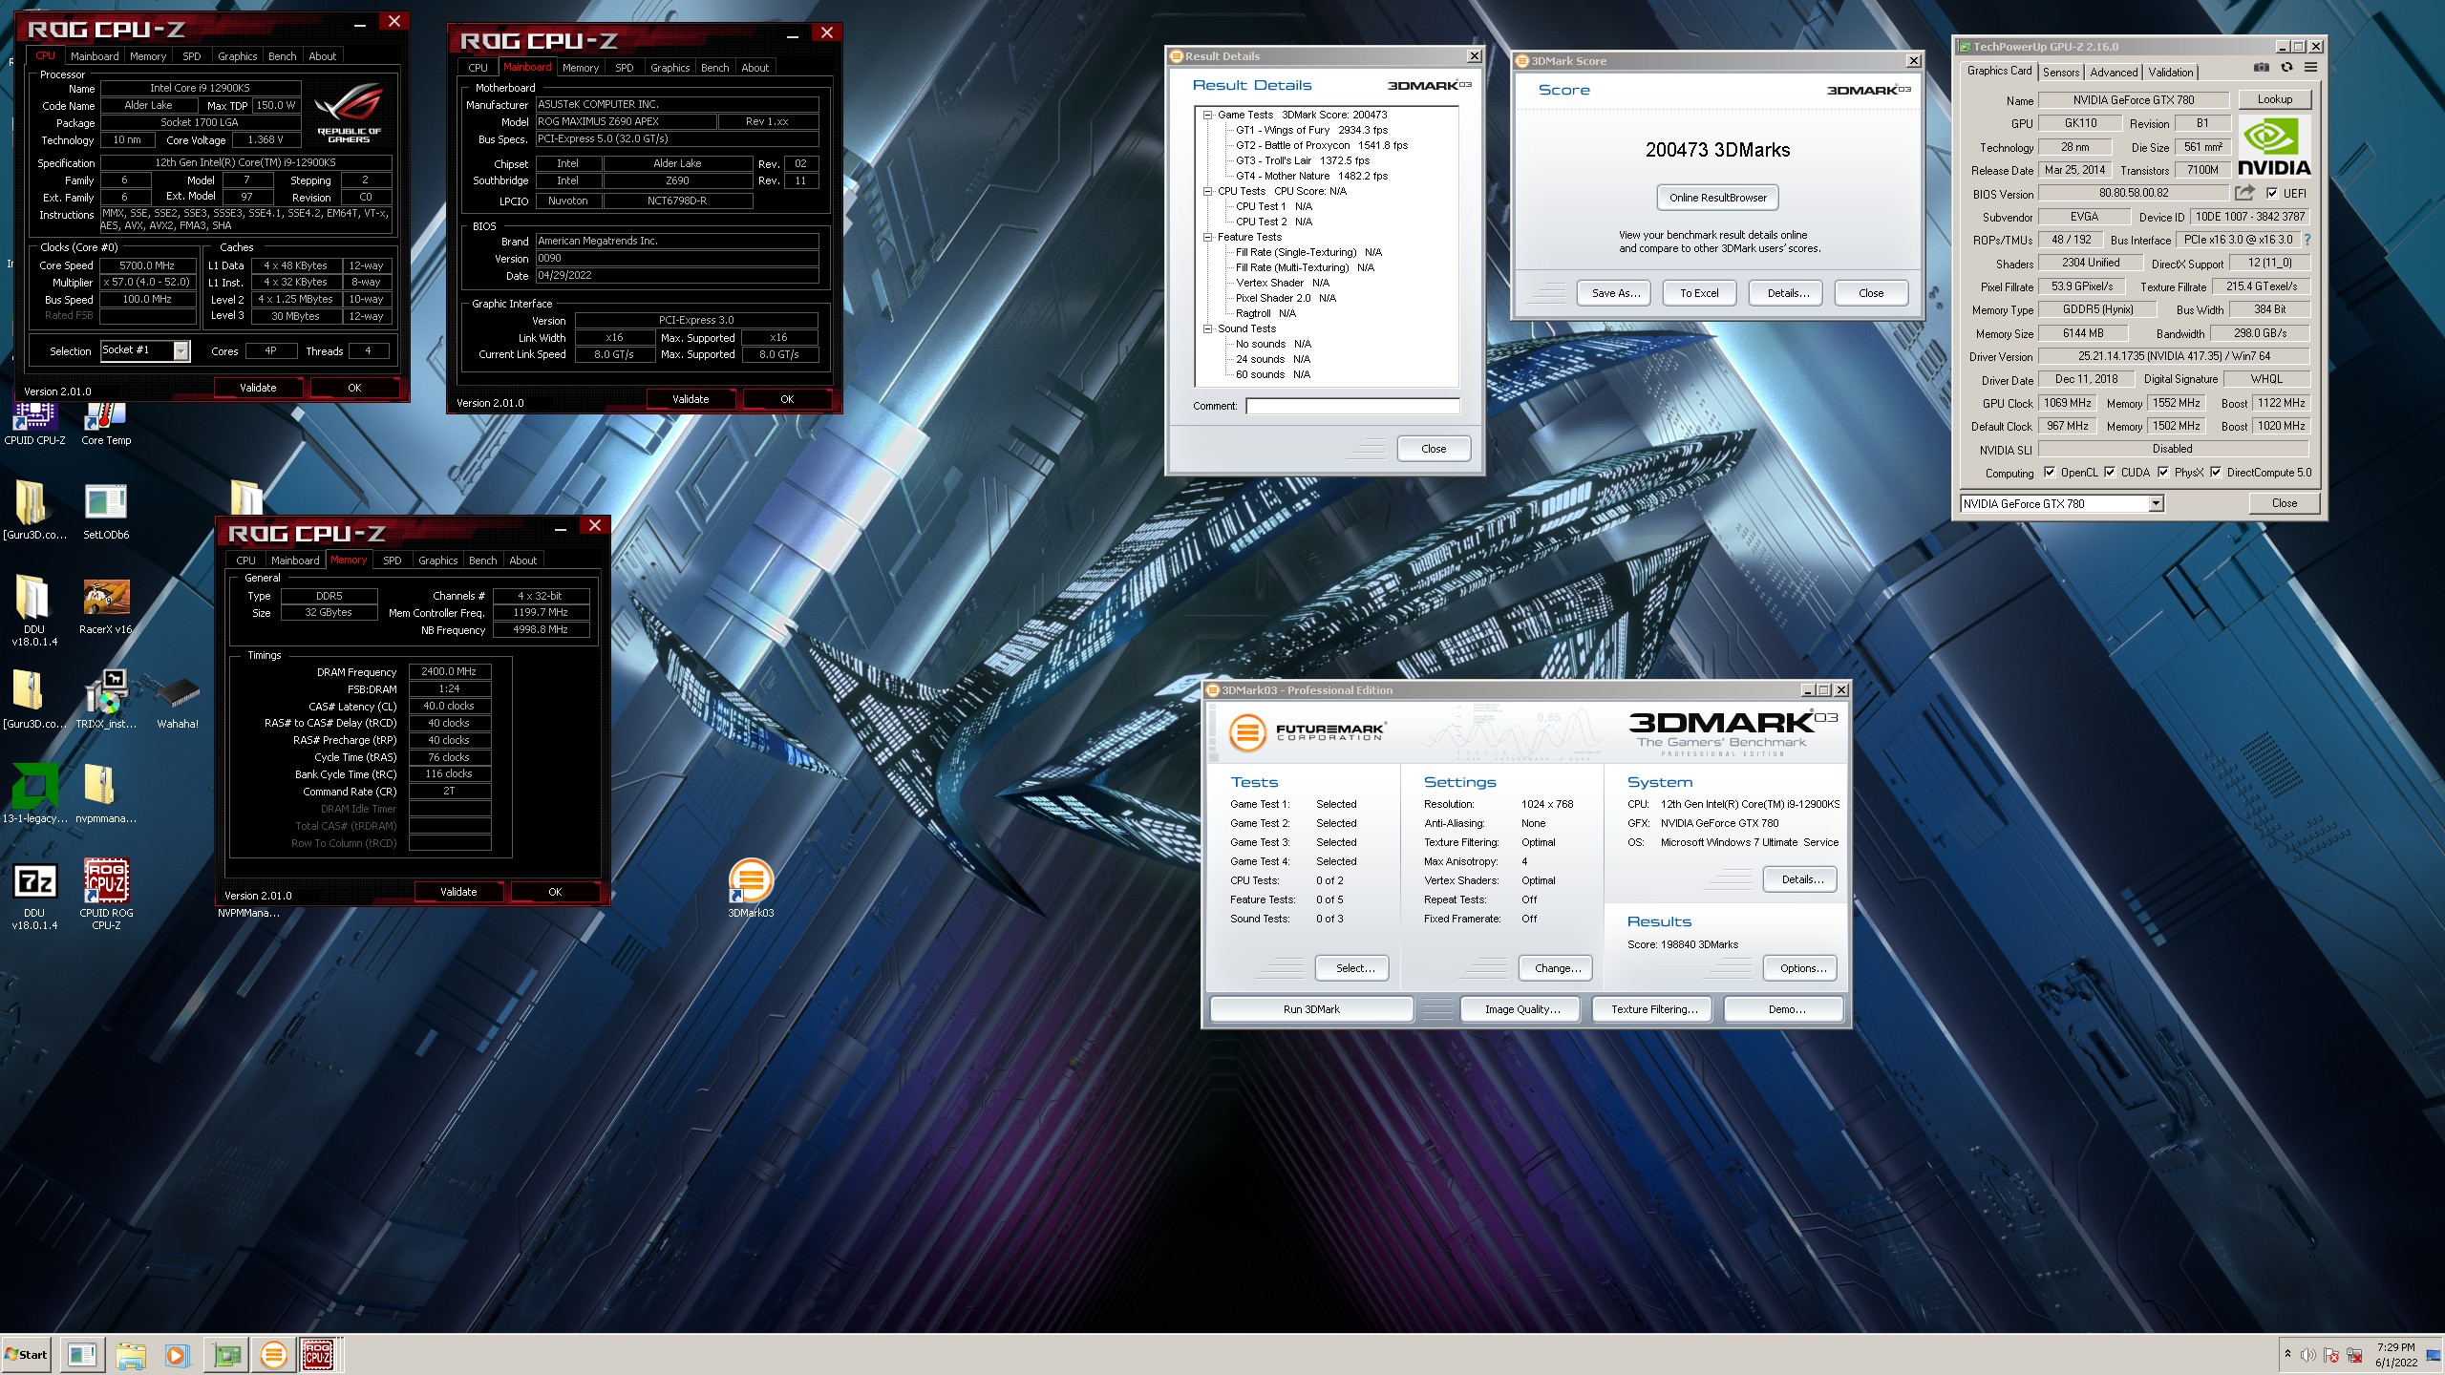Open Graphics tab in Mainboard CPU-Z window
Image resolution: width=2445 pixels, height=1375 pixels.
670,68
